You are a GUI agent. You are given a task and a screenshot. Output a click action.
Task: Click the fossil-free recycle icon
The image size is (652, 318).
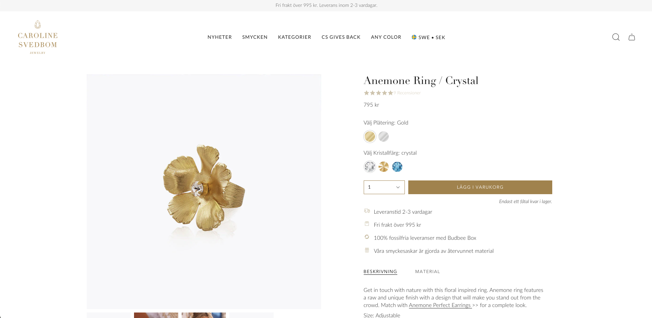tap(367, 237)
